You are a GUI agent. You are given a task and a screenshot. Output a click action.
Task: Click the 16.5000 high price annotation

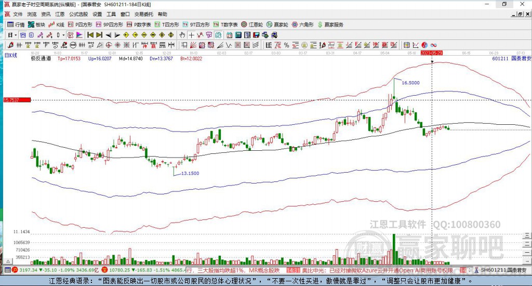click(x=410, y=83)
